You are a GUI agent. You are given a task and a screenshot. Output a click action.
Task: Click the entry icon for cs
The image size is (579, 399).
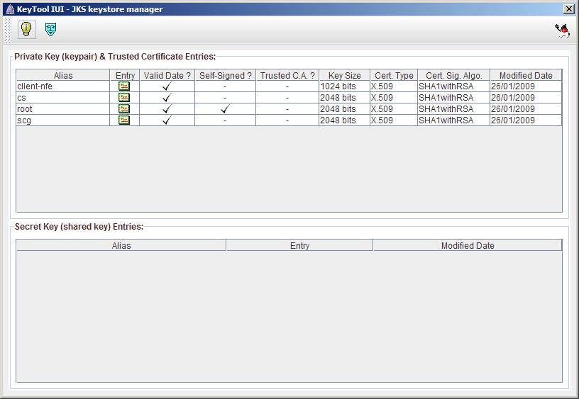coord(124,98)
